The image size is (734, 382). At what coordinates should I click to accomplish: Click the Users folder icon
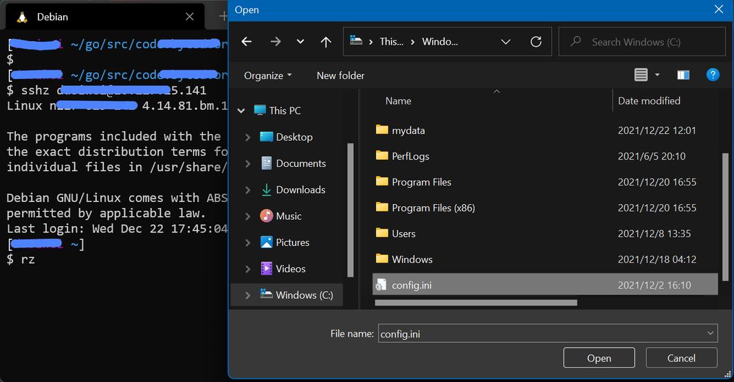[x=382, y=233]
